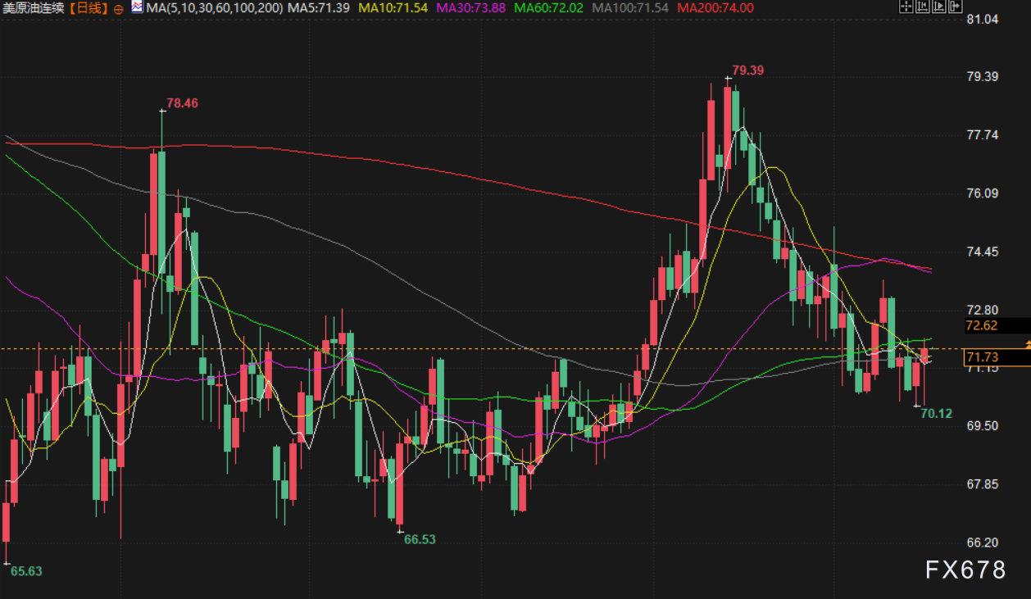Click the 72.62 price label on axis
This screenshot has height=599, width=1031.
981,325
